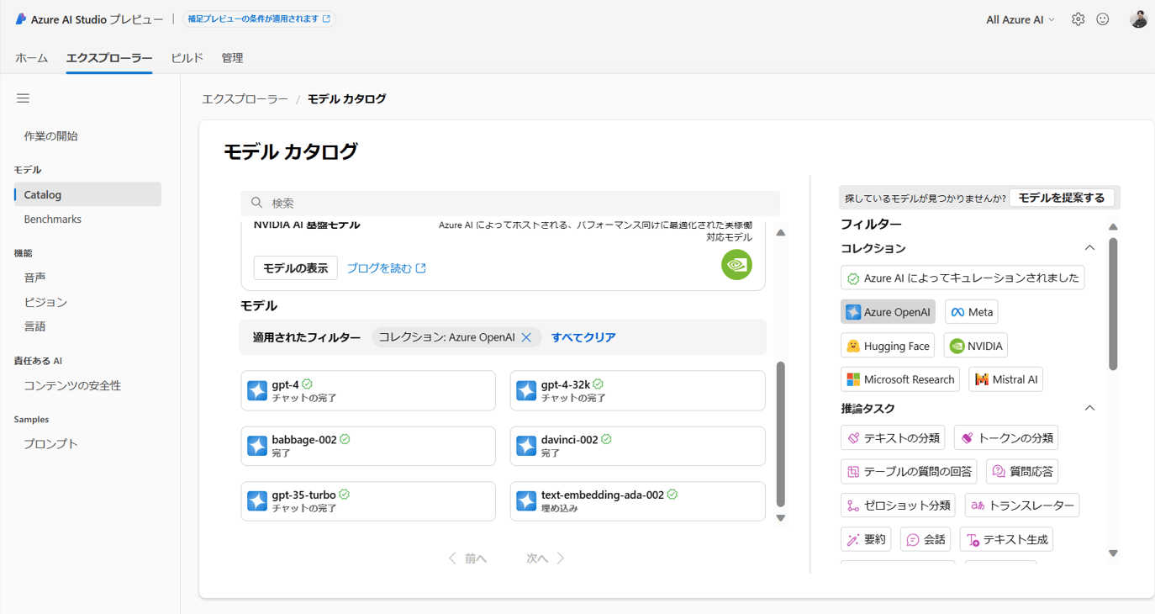Switch to the ビルド tab

(x=187, y=58)
